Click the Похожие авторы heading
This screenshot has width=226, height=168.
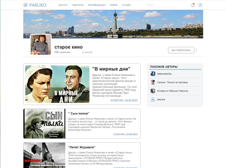tap(164, 67)
